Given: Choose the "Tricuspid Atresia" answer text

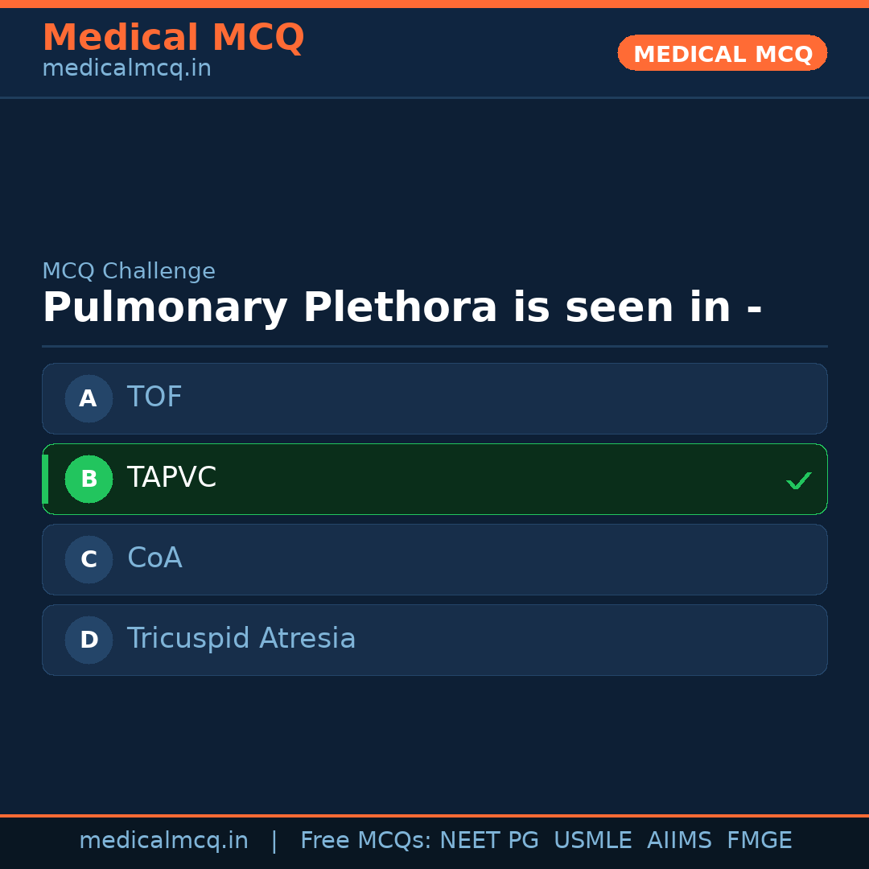Looking at the screenshot, I should click(241, 639).
